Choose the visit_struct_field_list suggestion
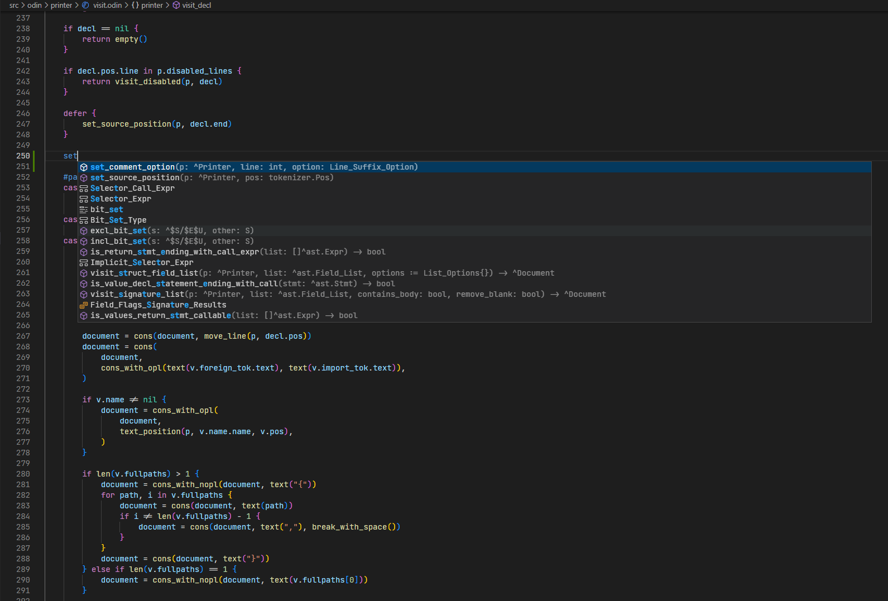This screenshot has height=601, width=888. tap(144, 273)
